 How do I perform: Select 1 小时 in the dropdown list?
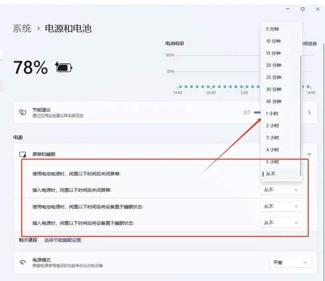273,113
